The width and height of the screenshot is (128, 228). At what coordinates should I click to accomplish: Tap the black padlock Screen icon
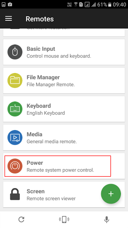click(x=15, y=194)
